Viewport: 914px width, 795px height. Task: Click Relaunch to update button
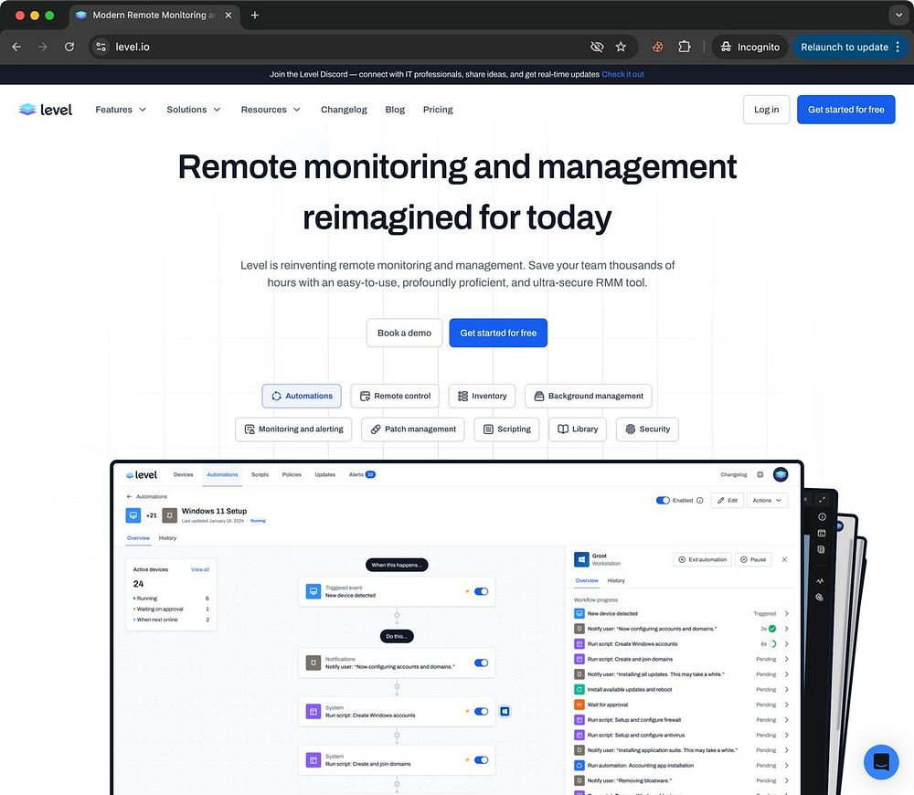point(844,47)
